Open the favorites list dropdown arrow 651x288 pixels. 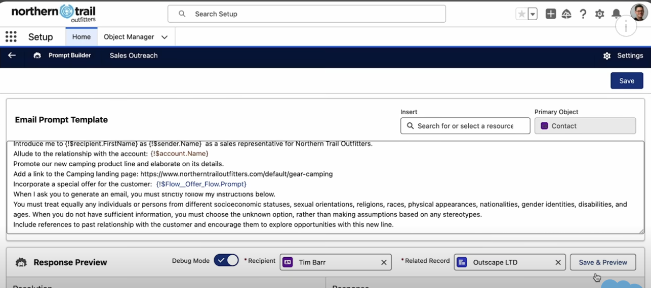pos(533,14)
